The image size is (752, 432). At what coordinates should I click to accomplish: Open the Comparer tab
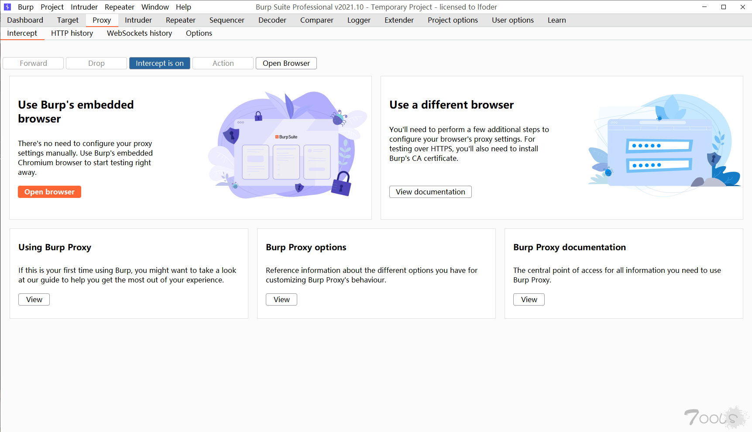click(x=317, y=20)
